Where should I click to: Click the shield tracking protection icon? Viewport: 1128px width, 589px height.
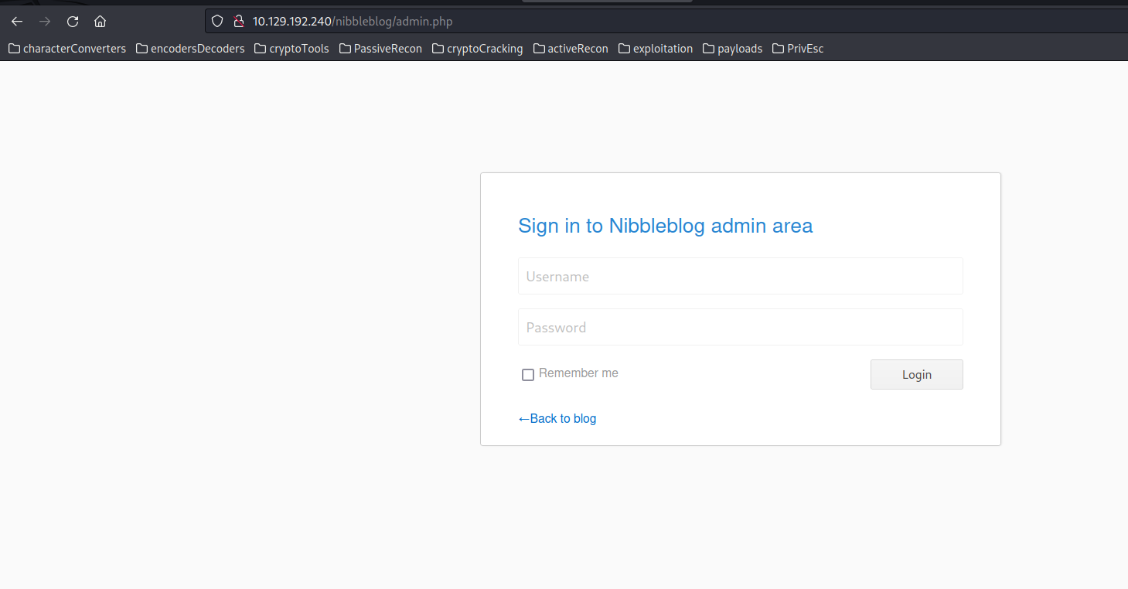[x=218, y=22]
